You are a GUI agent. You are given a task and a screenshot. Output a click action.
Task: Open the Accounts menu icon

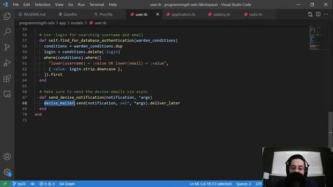[x=7, y=156]
